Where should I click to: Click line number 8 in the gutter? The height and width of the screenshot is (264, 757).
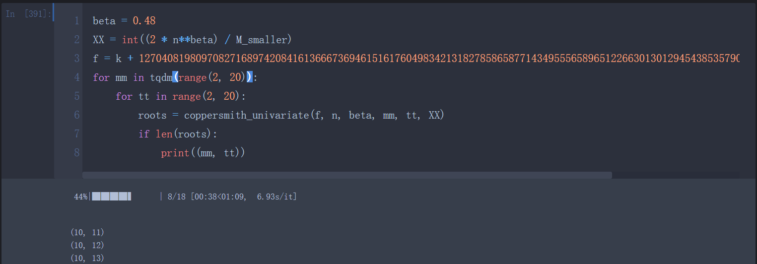tap(76, 153)
